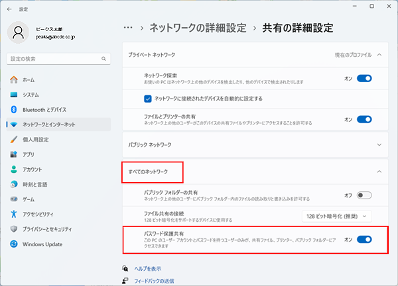This screenshot has height=286, width=398.
Task: Click the Windows Update icon
Action: tap(14, 244)
